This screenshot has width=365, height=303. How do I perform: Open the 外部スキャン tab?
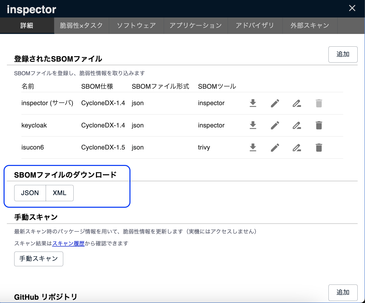[x=310, y=26]
